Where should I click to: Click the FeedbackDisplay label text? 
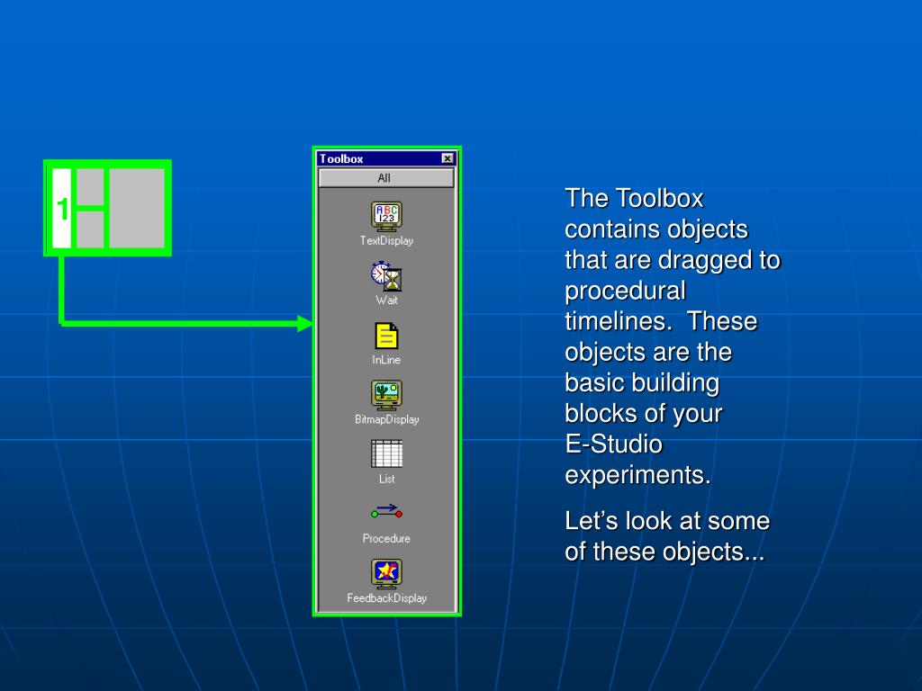click(x=386, y=598)
